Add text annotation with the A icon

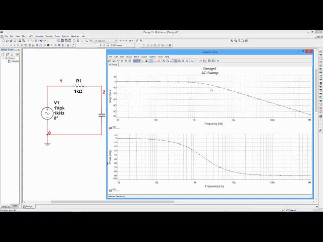tap(192, 61)
